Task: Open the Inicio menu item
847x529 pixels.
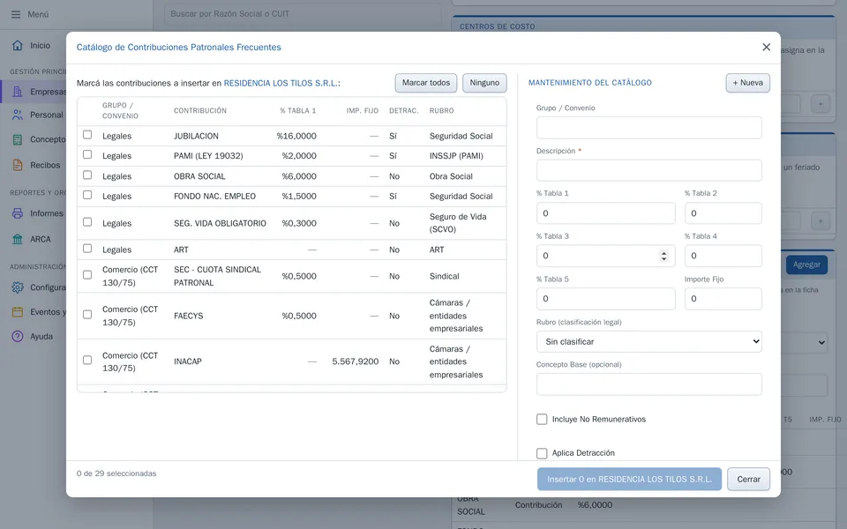Action: pos(40,45)
